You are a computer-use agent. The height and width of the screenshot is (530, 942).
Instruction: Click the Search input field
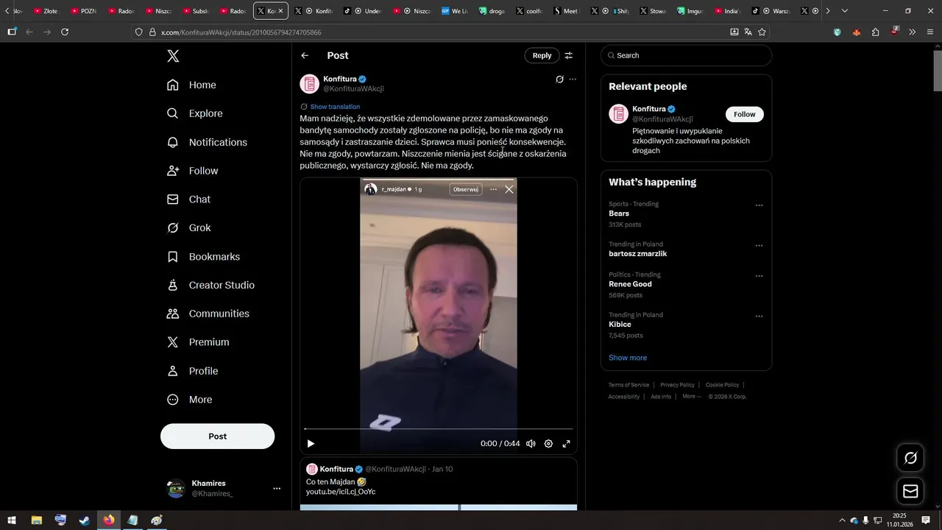686,55
